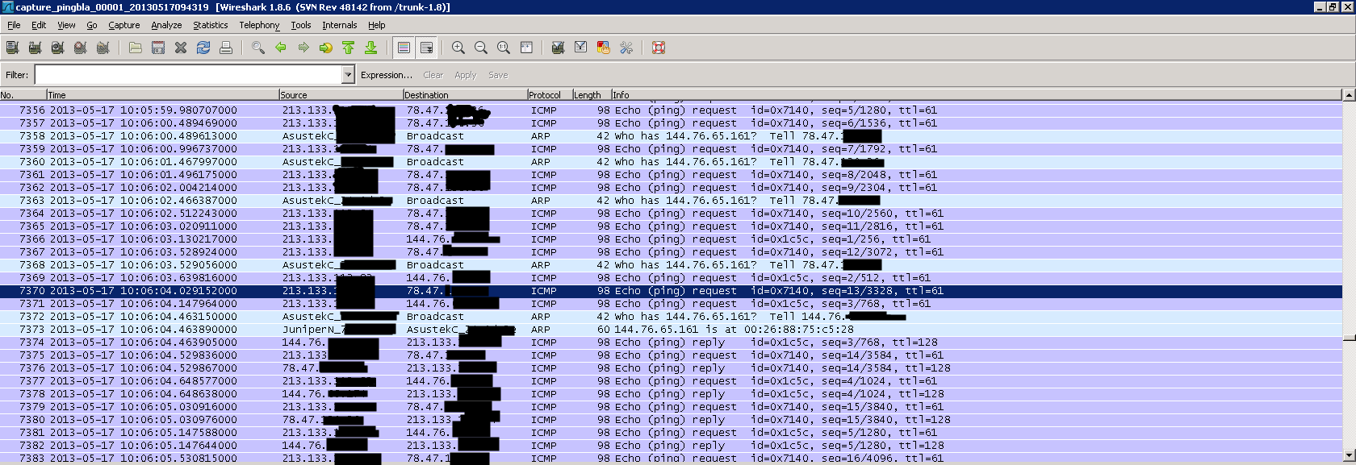
Task: Select packet 7373 ARP reply row
Action: (671, 330)
